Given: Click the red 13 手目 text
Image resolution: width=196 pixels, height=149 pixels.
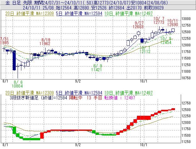Looking at the screenshot, I should pos(94,98).
